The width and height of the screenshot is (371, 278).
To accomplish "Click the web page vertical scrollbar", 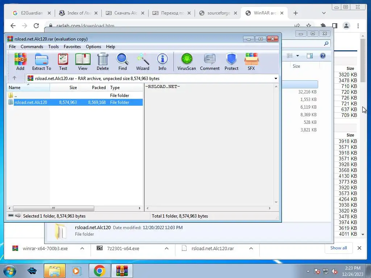I will [x=363, y=60].
